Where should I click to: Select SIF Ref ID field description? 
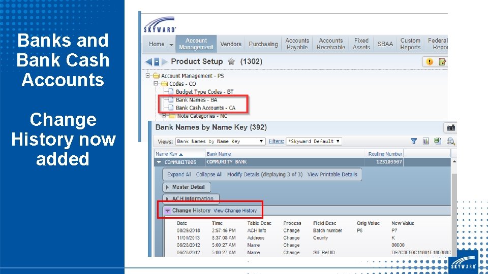[x=324, y=252]
